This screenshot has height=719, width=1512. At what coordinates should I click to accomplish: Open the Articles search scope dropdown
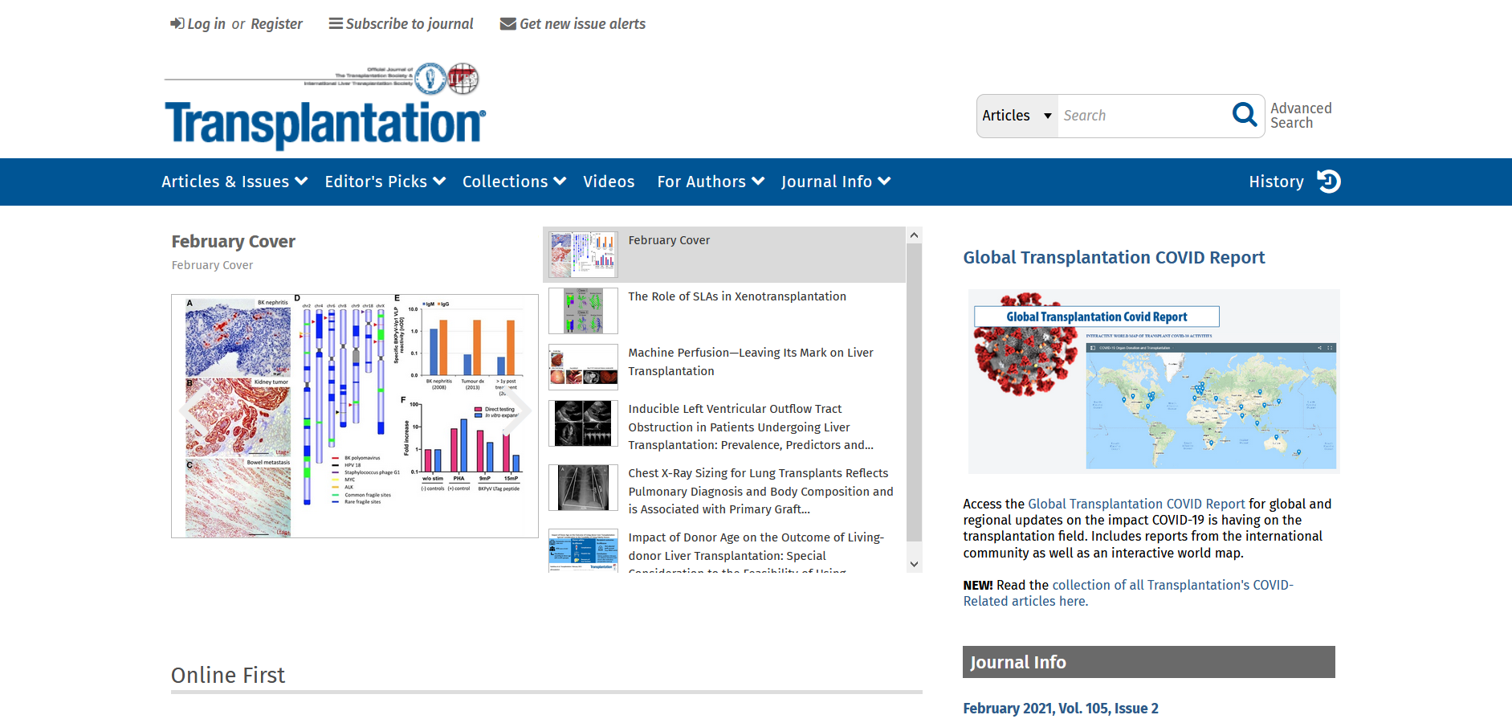coord(1017,116)
